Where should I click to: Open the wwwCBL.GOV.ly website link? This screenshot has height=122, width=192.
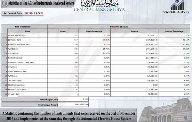click(x=176, y=12)
